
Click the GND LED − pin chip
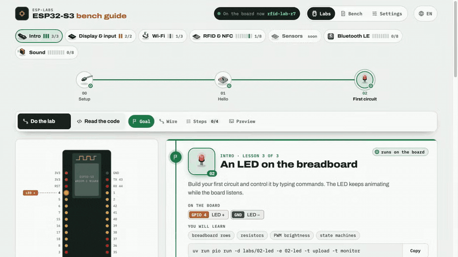[x=247, y=215]
